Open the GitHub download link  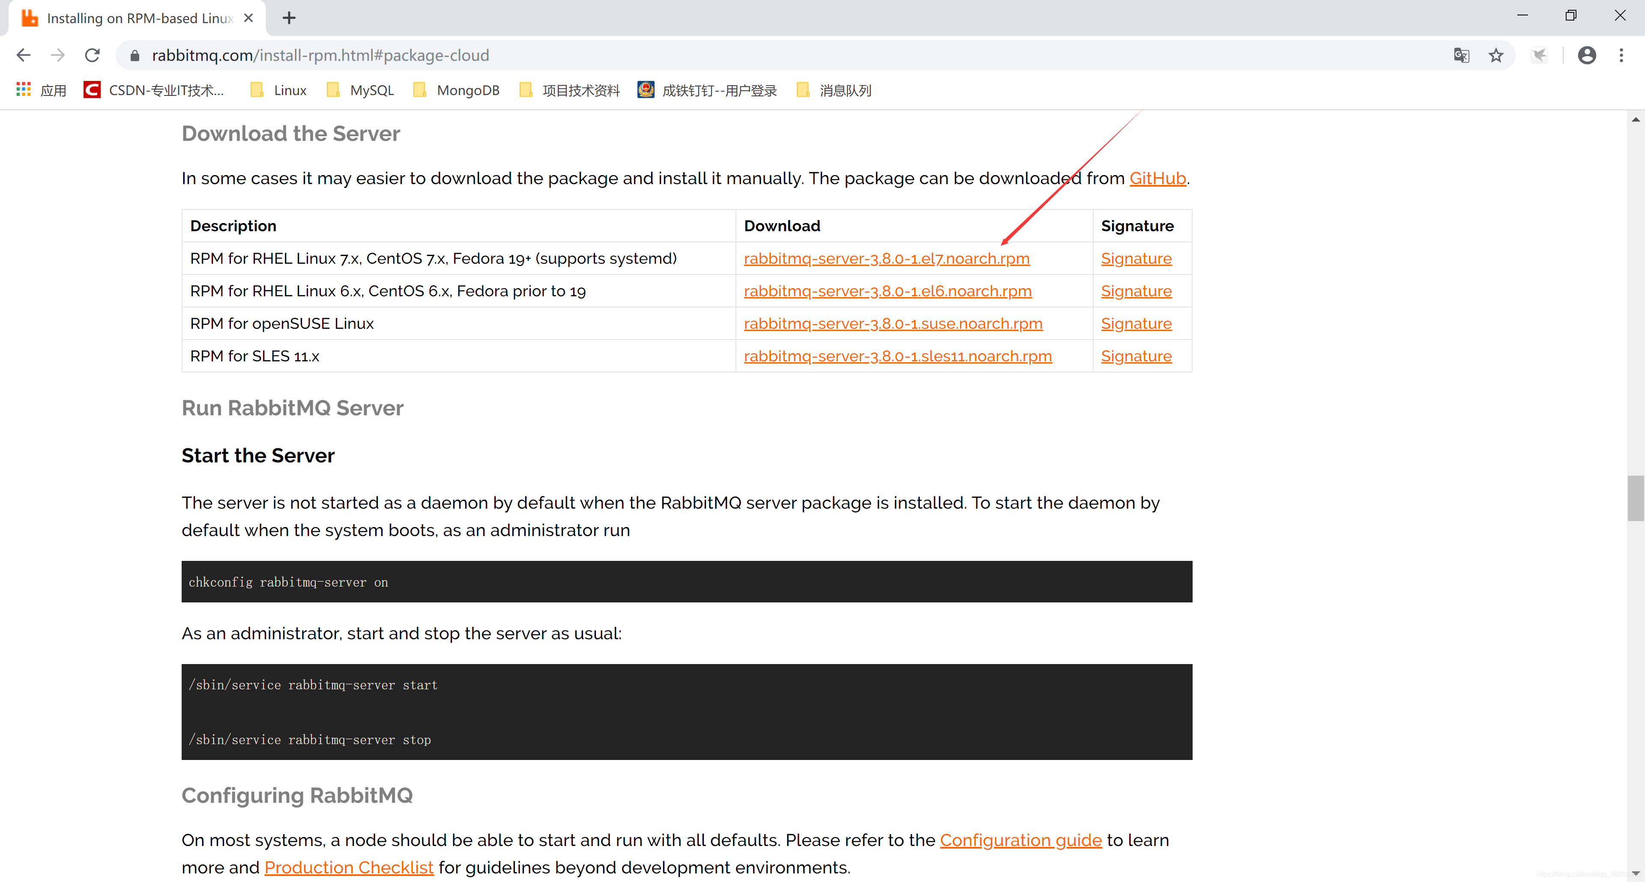(1157, 178)
